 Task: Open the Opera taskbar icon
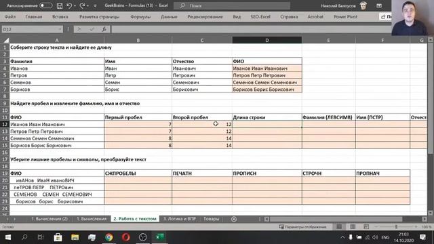[x=126, y=237]
